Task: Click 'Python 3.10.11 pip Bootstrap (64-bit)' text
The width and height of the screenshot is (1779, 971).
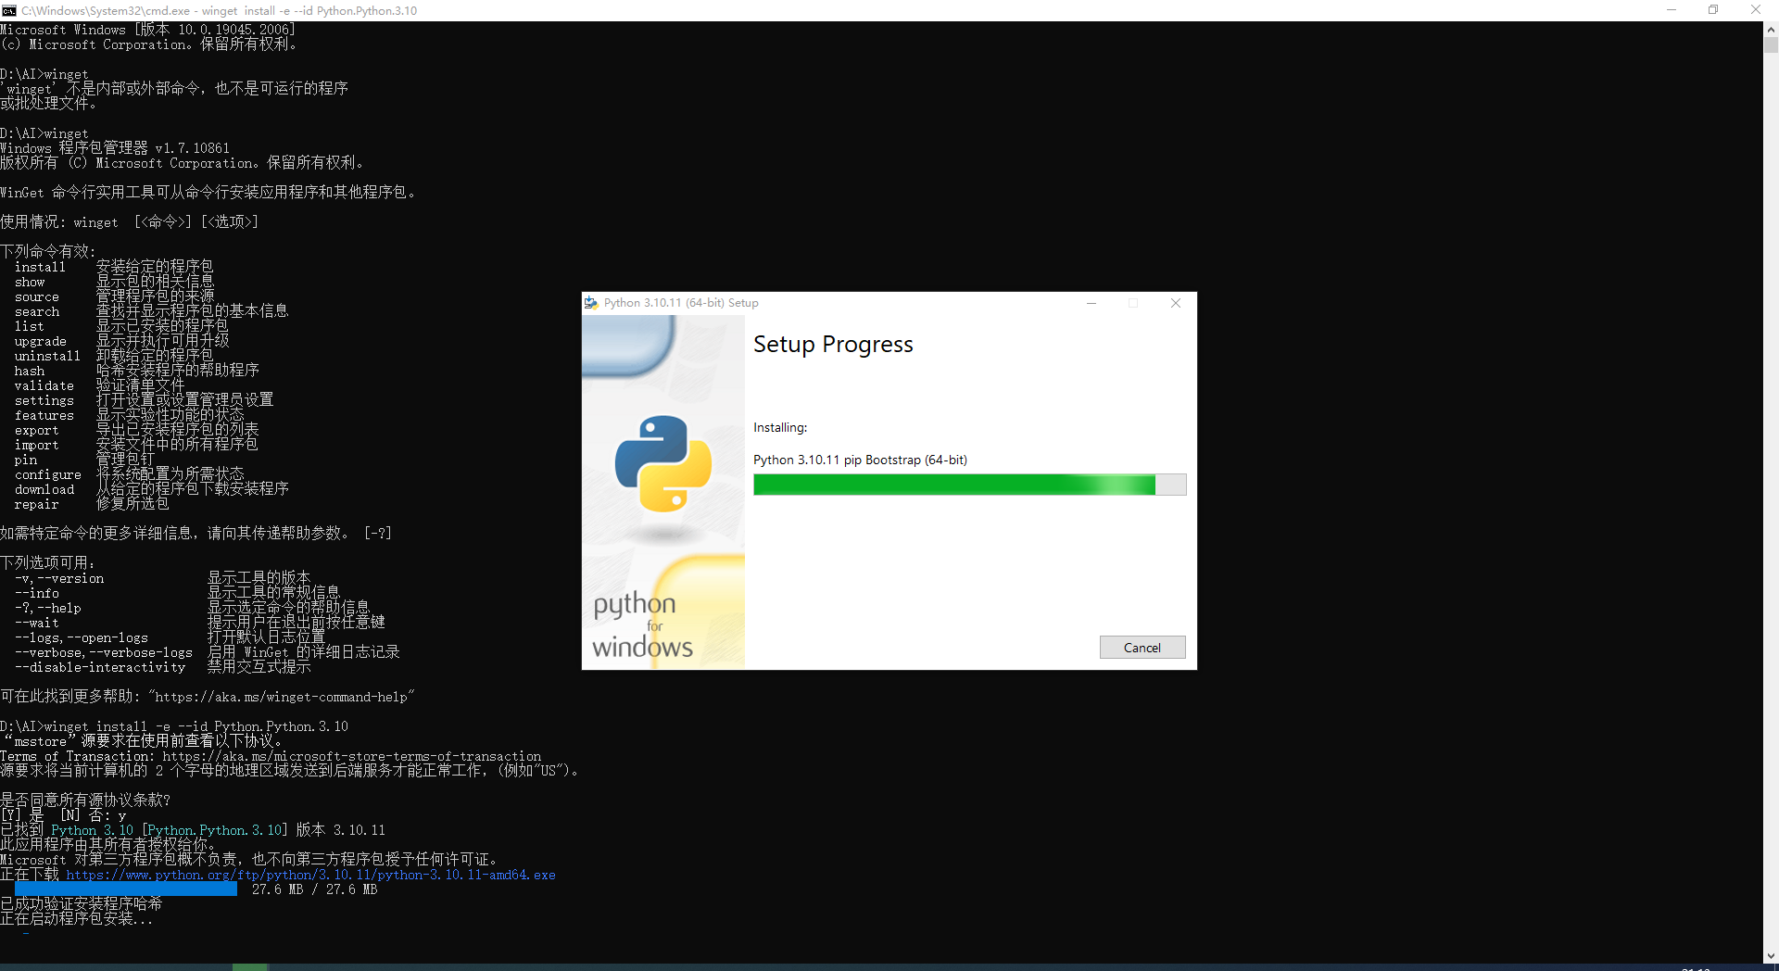Action: coord(860,460)
